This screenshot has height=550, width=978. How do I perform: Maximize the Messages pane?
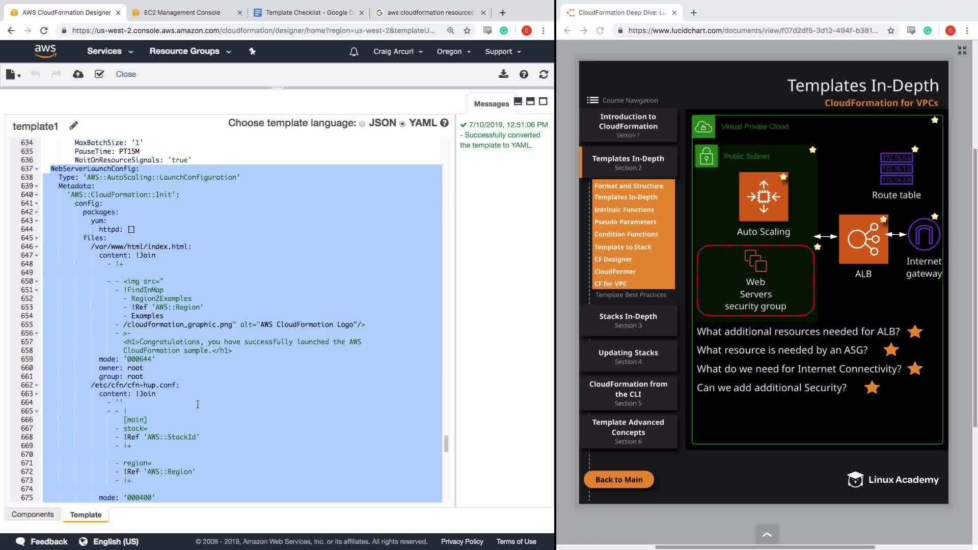coord(543,101)
